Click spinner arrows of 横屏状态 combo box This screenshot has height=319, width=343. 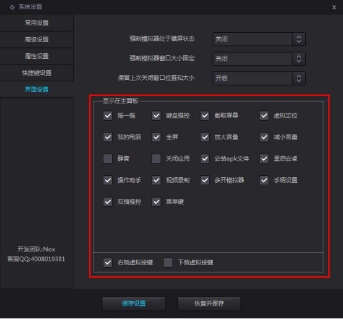tap(299, 39)
